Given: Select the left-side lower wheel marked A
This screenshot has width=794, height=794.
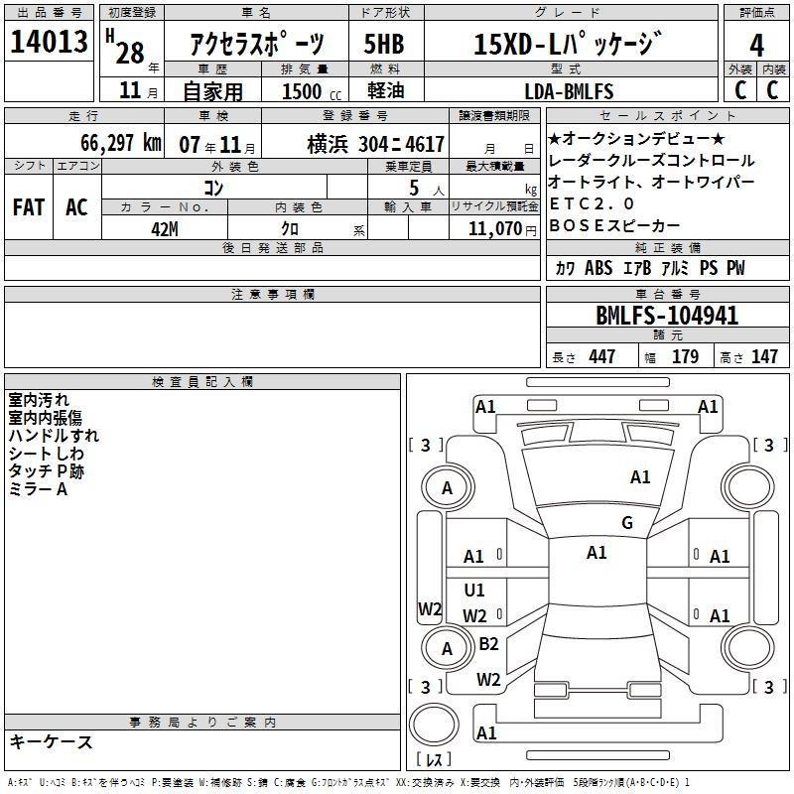Looking at the screenshot, I should [x=448, y=649].
